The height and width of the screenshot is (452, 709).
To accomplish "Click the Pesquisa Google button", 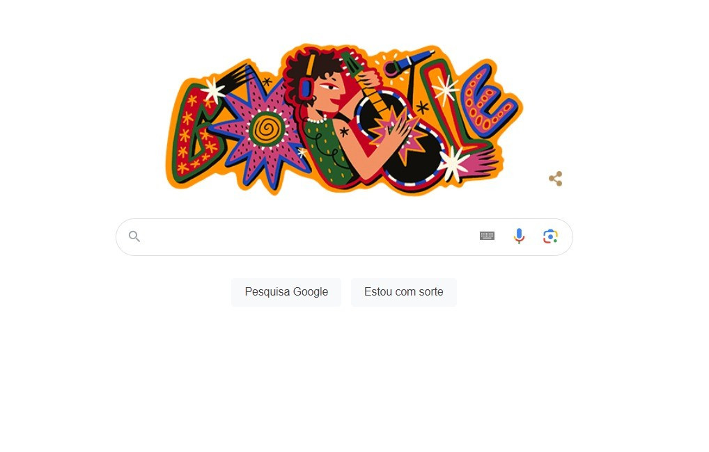I will click(x=286, y=292).
